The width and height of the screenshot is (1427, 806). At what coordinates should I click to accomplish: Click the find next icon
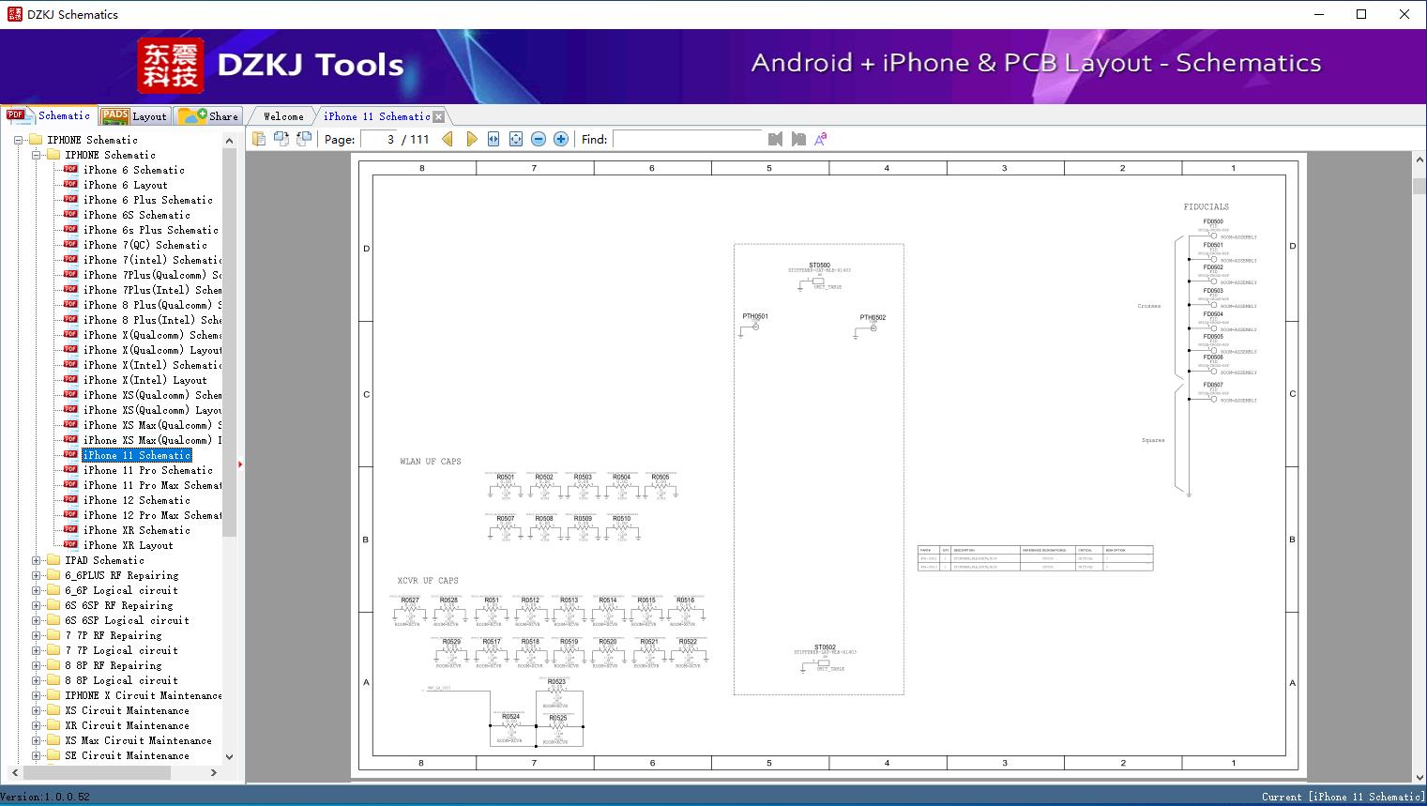pos(798,139)
